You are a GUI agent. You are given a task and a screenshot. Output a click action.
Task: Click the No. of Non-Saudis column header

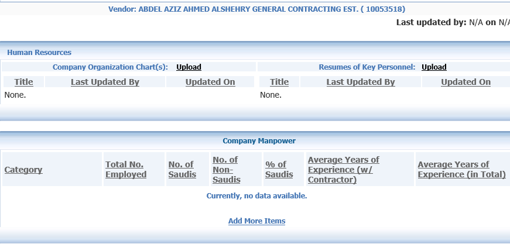(x=227, y=170)
